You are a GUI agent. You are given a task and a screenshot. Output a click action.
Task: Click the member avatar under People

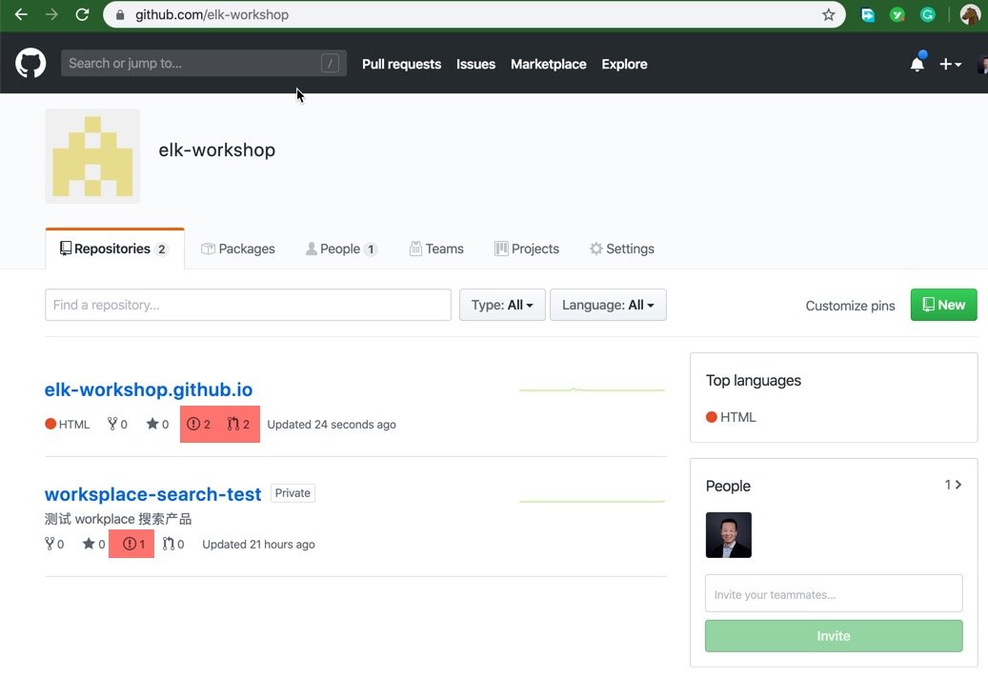click(x=728, y=535)
